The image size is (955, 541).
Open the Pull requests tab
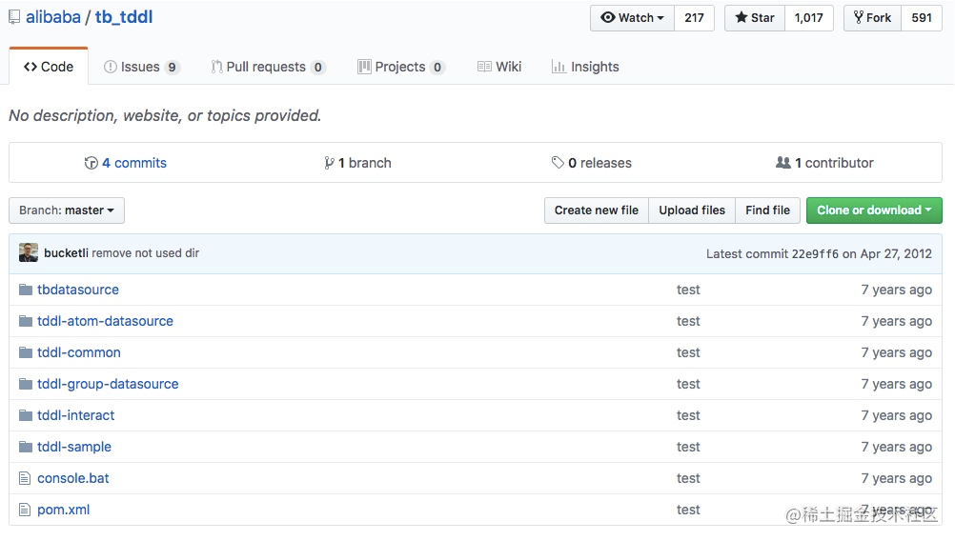[268, 67]
